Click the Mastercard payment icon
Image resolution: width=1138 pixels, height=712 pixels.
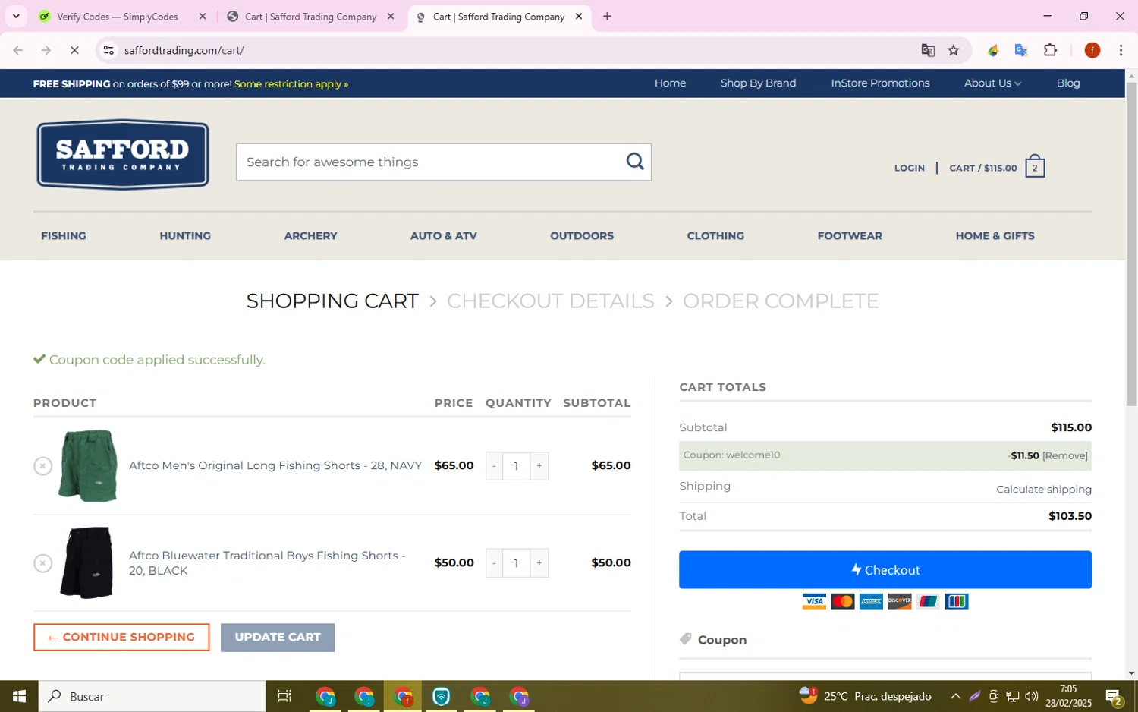tap(842, 602)
